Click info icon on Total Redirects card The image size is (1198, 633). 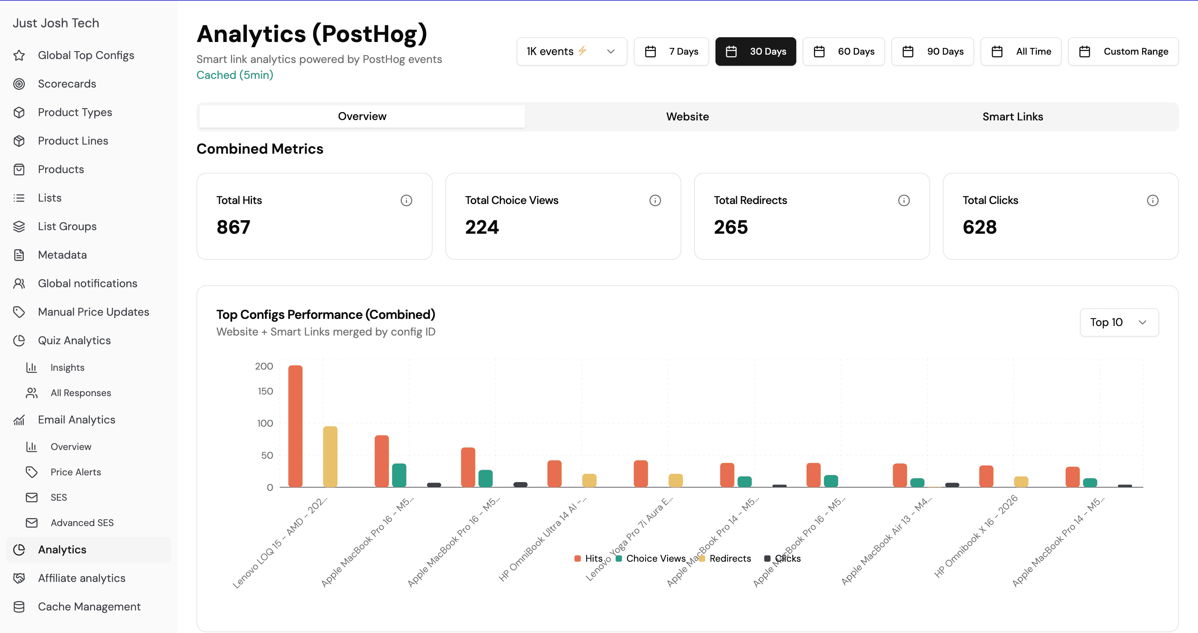coord(903,200)
